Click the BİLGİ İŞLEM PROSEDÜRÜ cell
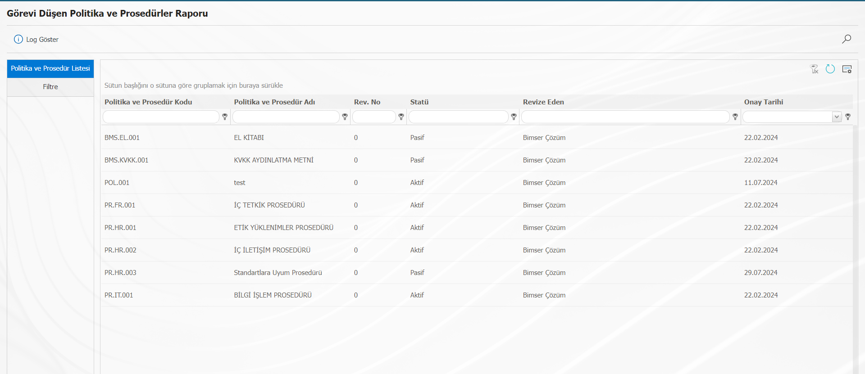 pos(273,295)
